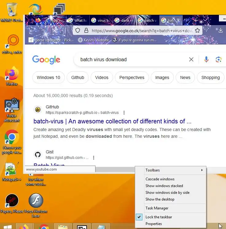Open File Explorer from the taskbar
Viewport: 226px width, 229px height.
(63, 226)
